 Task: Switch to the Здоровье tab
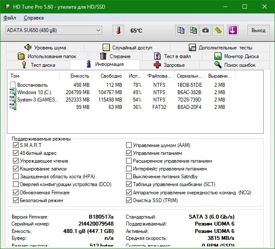169,65
